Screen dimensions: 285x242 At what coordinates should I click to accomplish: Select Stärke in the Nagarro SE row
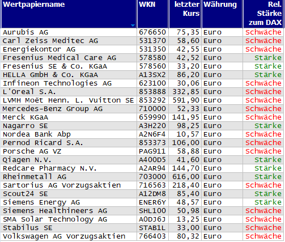[268, 126]
